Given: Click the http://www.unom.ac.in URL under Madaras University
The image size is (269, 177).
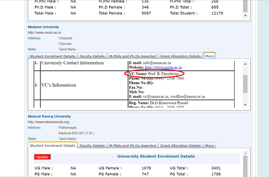Looking at the screenshot, I should (45, 33).
